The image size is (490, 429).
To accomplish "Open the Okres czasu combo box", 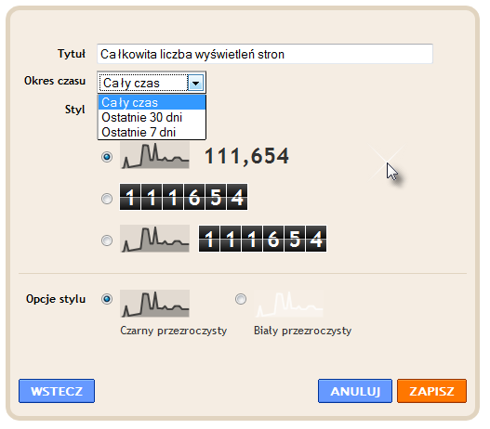I will click(152, 83).
